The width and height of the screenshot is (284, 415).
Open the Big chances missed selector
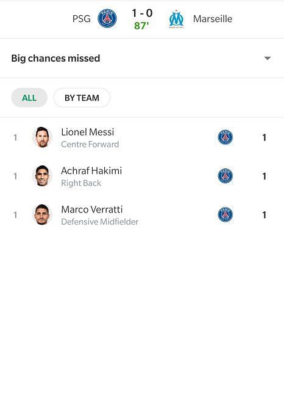[142, 58]
